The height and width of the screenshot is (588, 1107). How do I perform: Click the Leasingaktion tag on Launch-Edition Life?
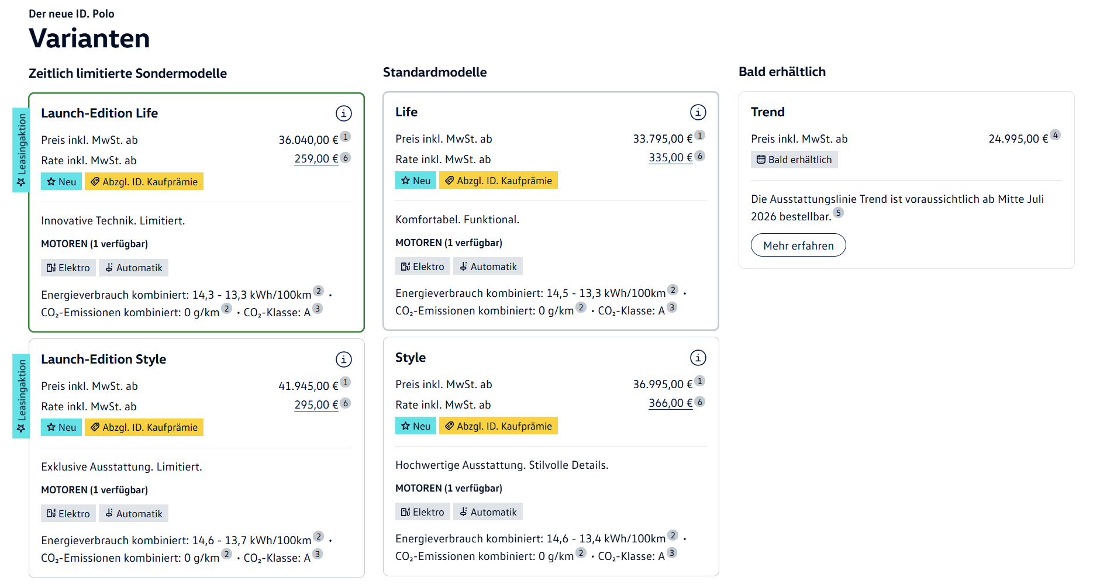22,150
